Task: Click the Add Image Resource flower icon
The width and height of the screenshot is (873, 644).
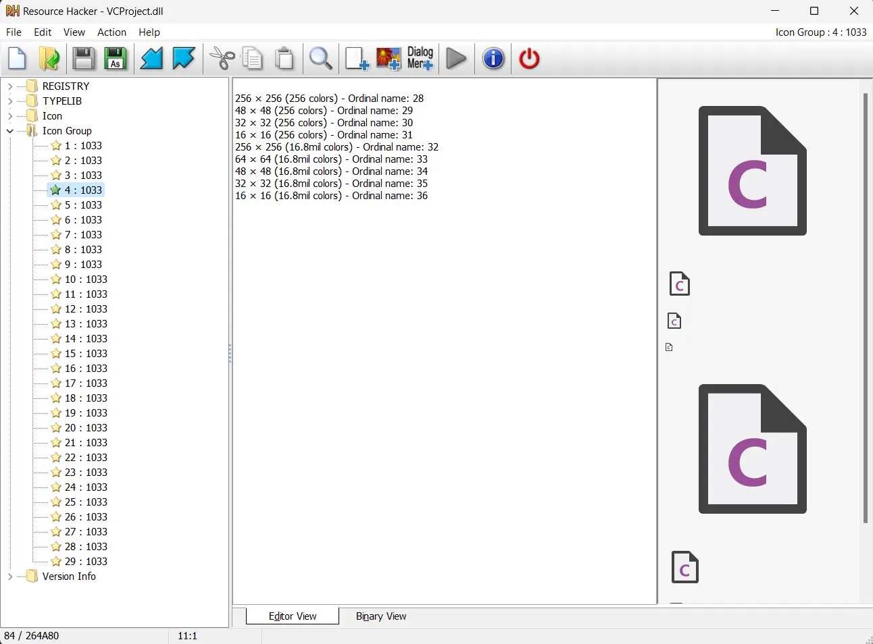Action: click(389, 59)
